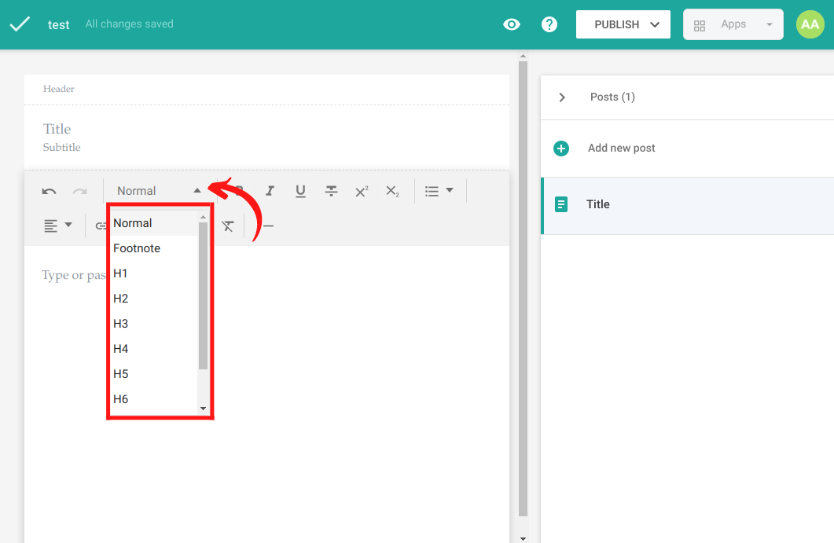834x543 pixels.
Task: Expand the Posts (1) section
Action: point(562,97)
